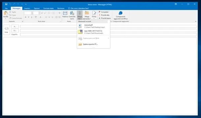Open the Quick Access Toolbar customize arrow
Viewport: 201px width, 118px height.
tap(26, 4)
